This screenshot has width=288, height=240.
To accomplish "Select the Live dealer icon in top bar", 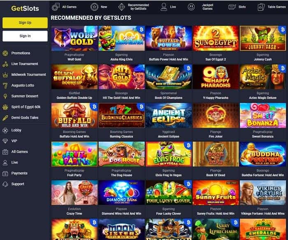I will click(x=164, y=7).
